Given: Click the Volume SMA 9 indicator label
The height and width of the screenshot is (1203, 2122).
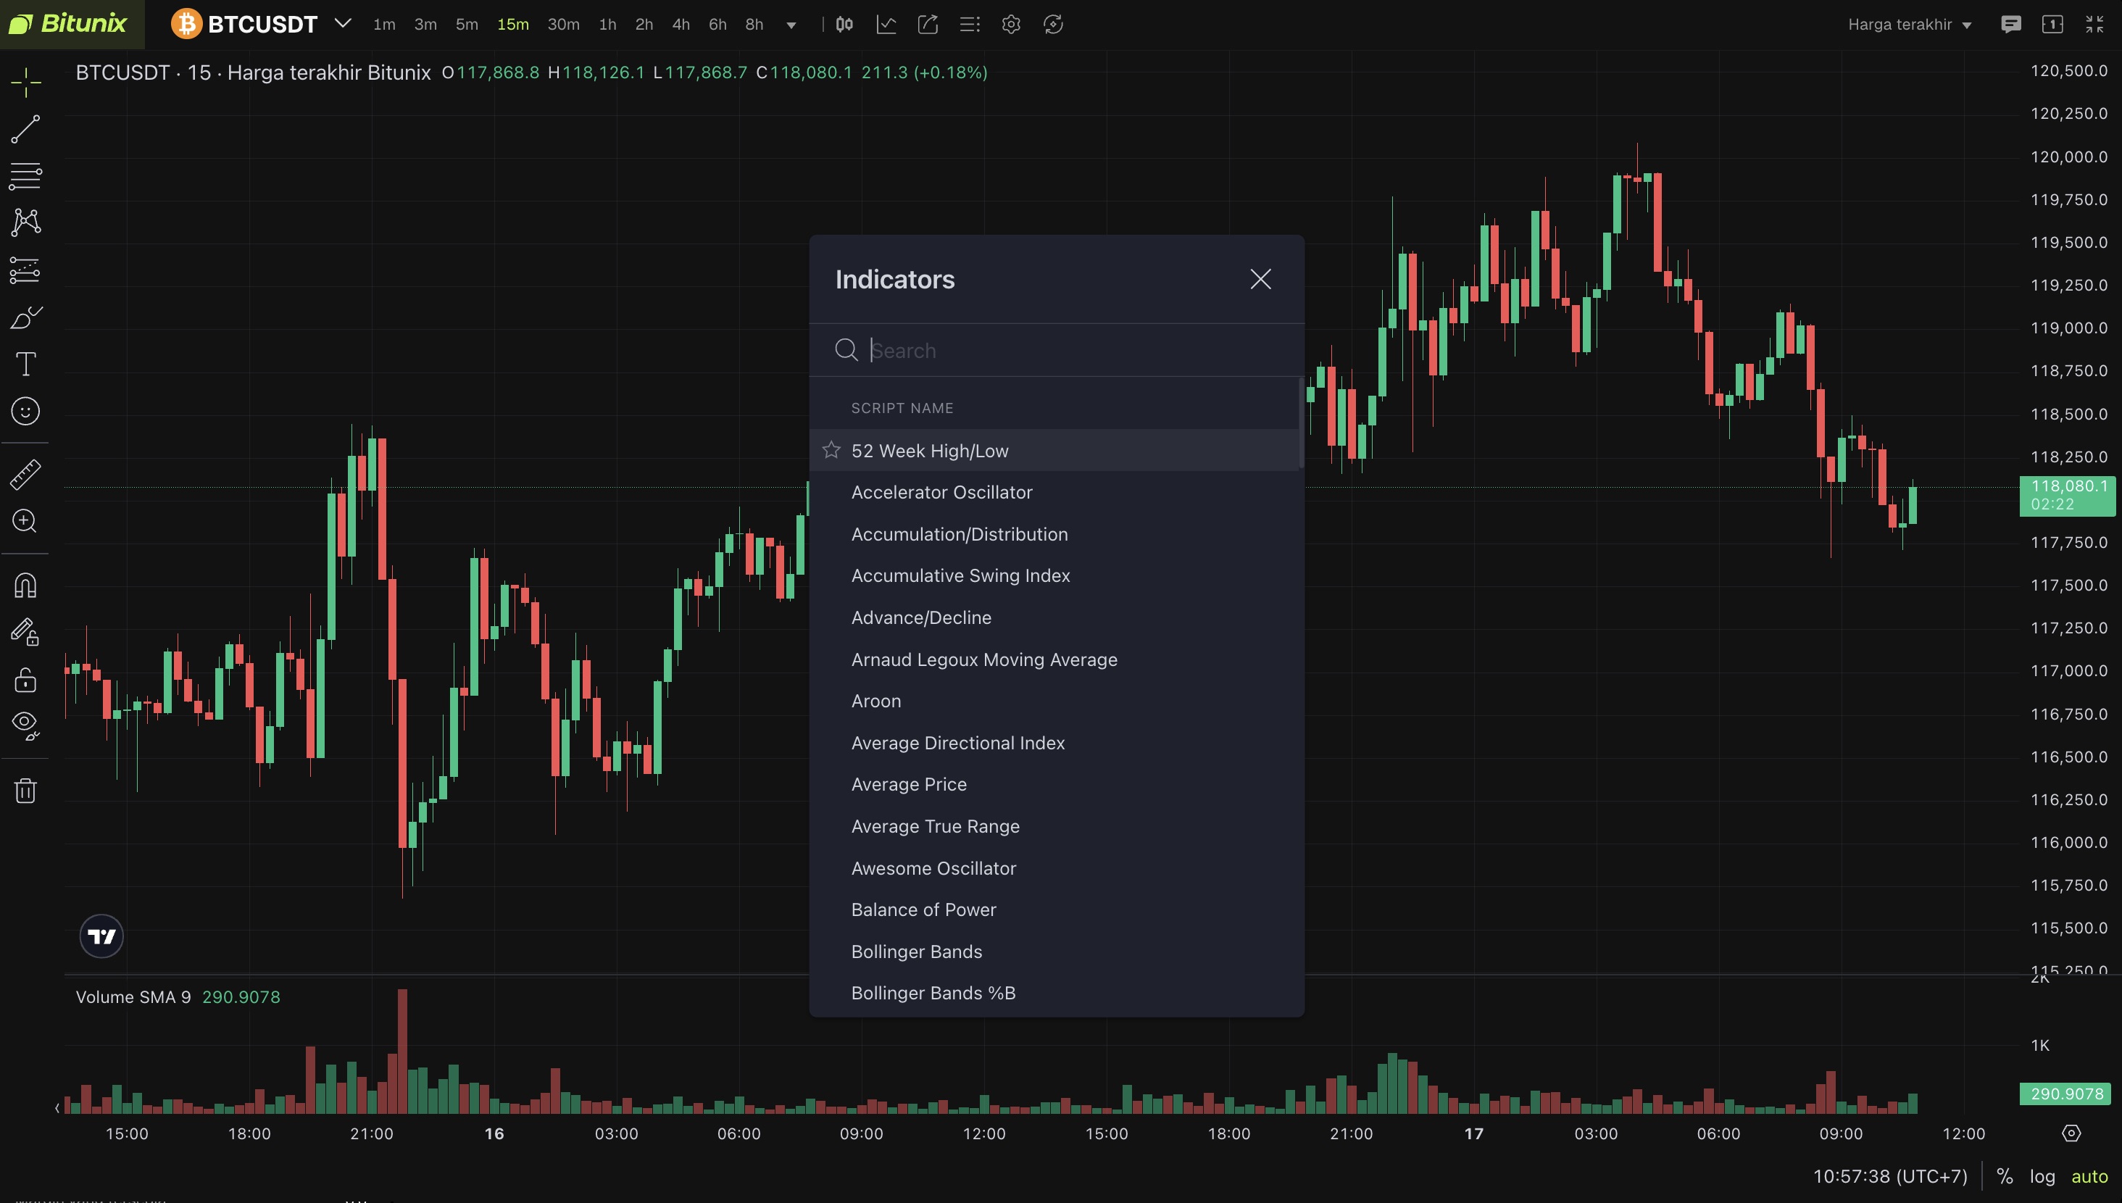Looking at the screenshot, I should (x=133, y=996).
